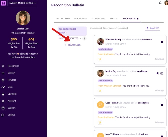The image size is (168, 137).
Task: Click the sparkle reaction on Winston Bishop's card
Action: pyautogui.click(x=100, y=59)
